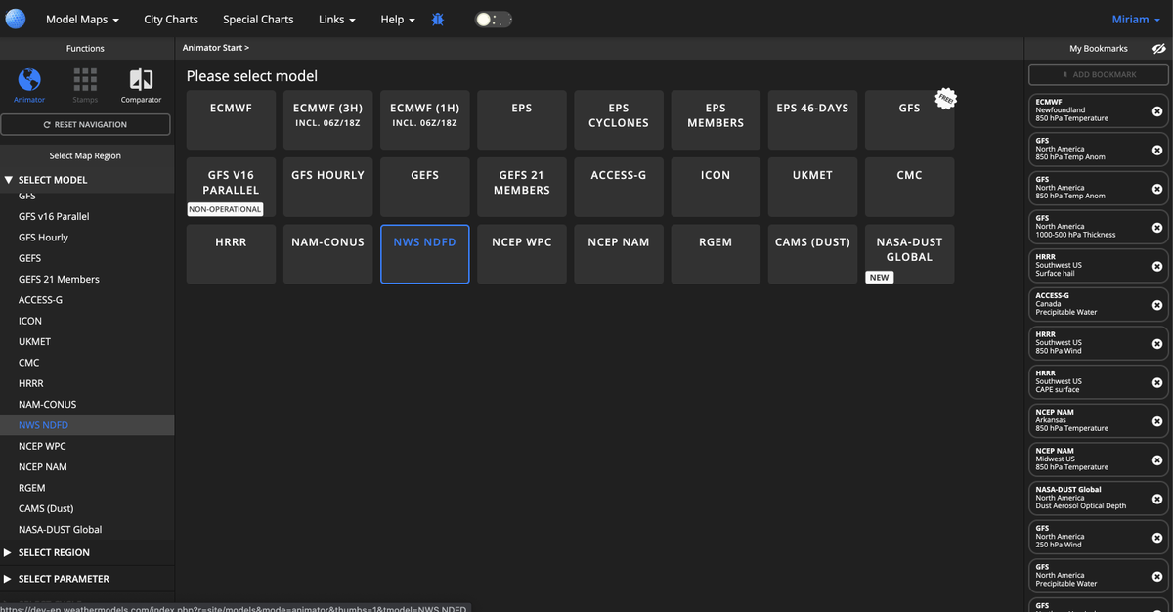The height and width of the screenshot is (612, 1173).
Task: Choose the GFS V16 PARALLEL tile
Action: (x=231, y=188)
